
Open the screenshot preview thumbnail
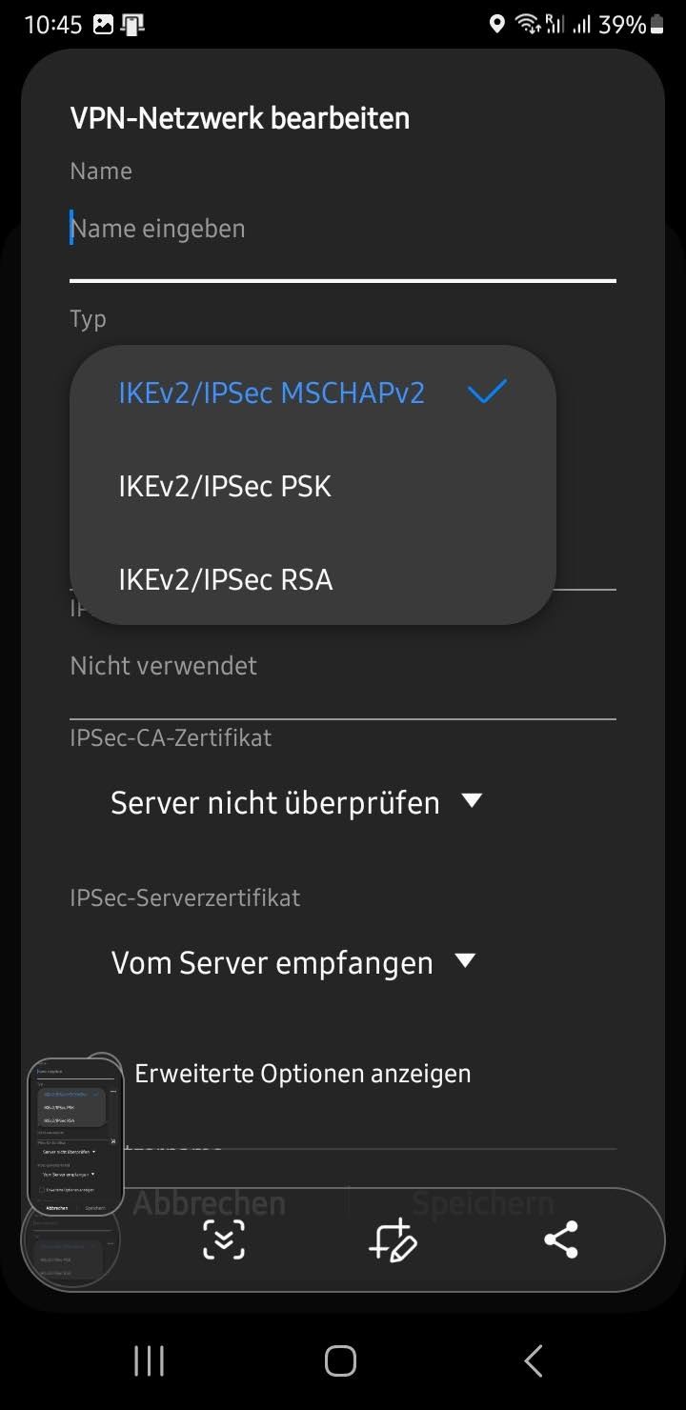(x=75, y=1137)
